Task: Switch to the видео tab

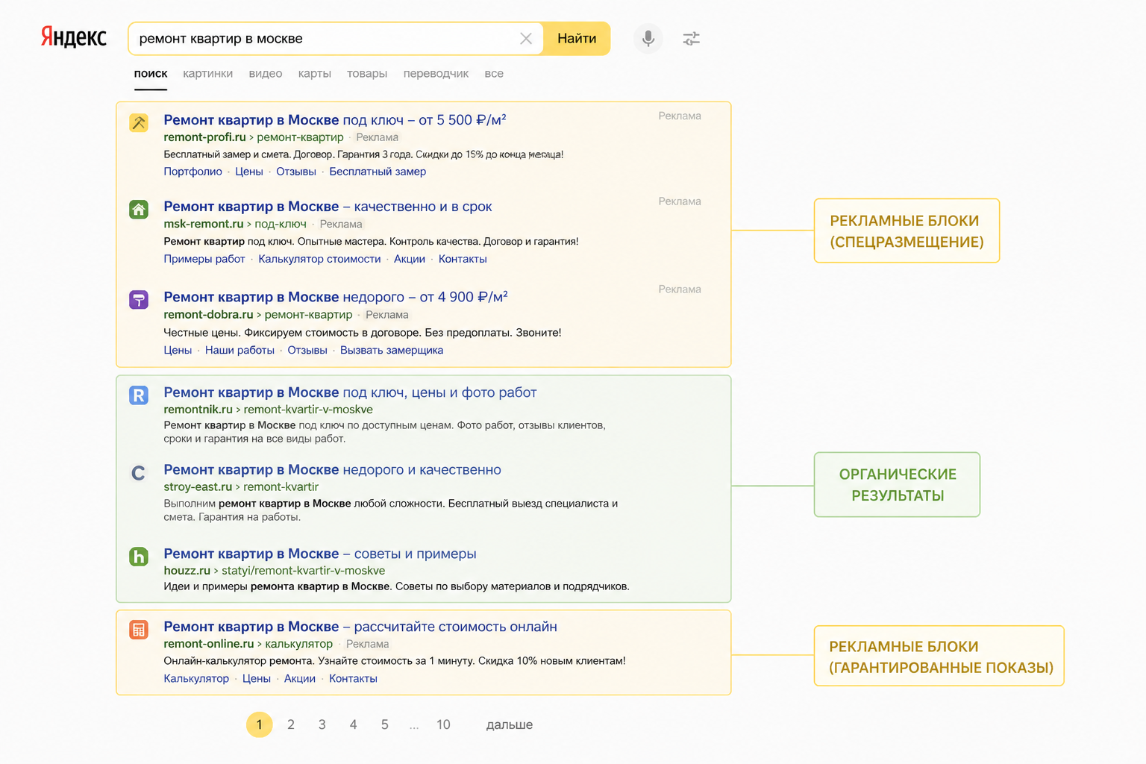Action: coord(266,74)
